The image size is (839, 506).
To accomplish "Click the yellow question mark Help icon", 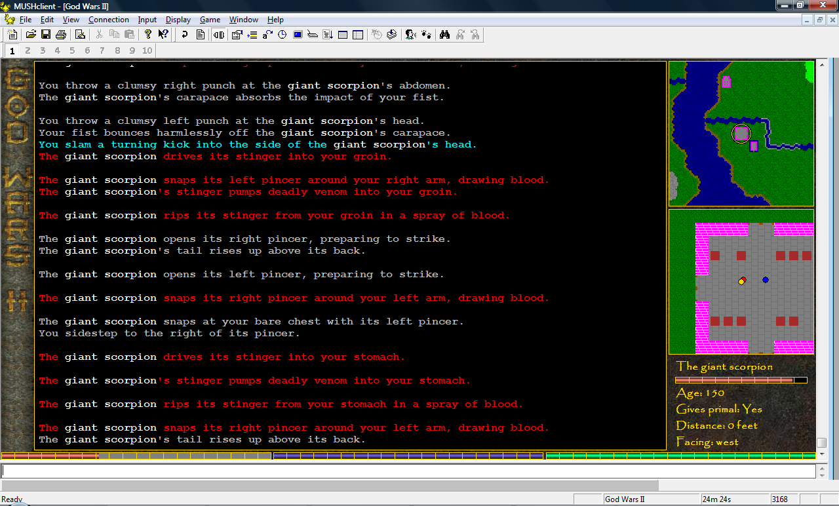I will tap(148, 35).
